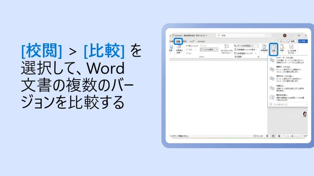Click the blue 共有 (Share) button
Viewport: 314px width, 176px height.
[x=303, y=41]
